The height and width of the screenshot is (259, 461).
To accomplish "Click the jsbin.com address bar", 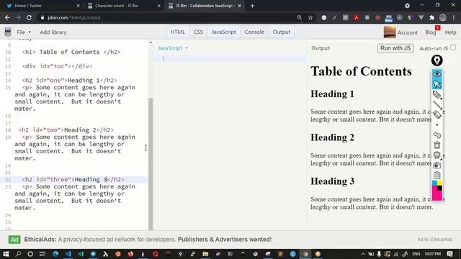I will click(x=168, y=17).
